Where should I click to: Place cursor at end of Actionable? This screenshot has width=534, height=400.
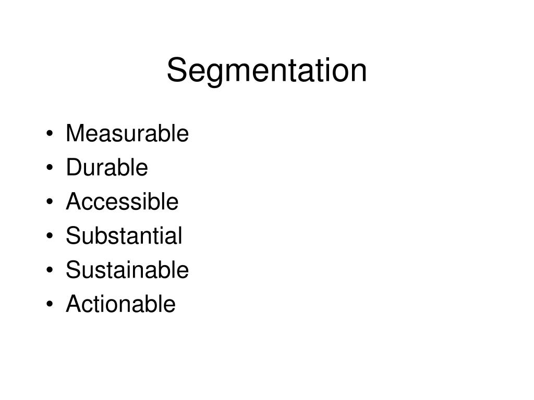click(176, 304)
